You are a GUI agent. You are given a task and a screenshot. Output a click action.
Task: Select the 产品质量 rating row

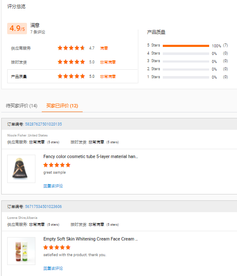(x=73, y=76)
